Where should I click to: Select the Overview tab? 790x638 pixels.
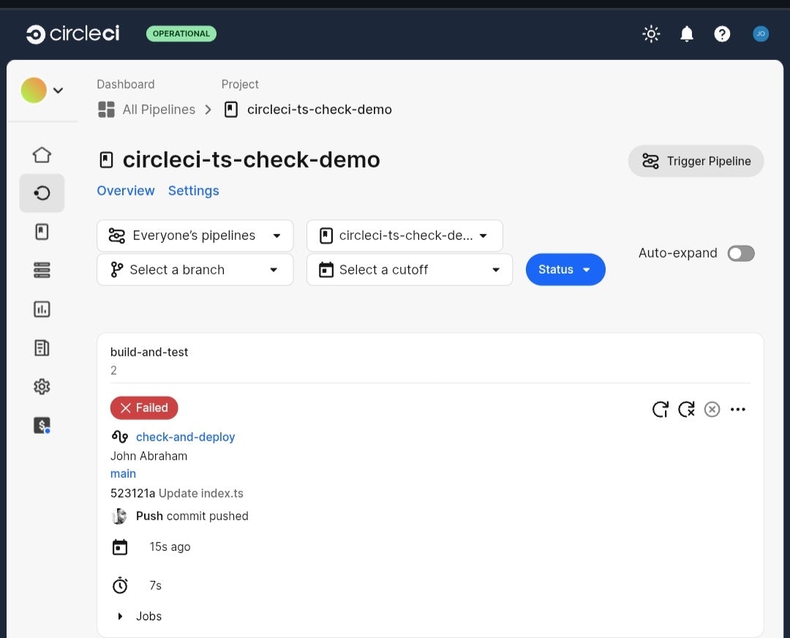(x=126, y=190)
